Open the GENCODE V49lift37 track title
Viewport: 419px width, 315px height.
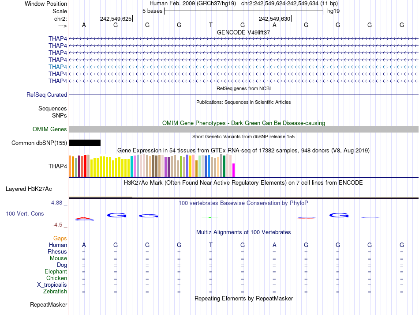(x=243, y=32)
